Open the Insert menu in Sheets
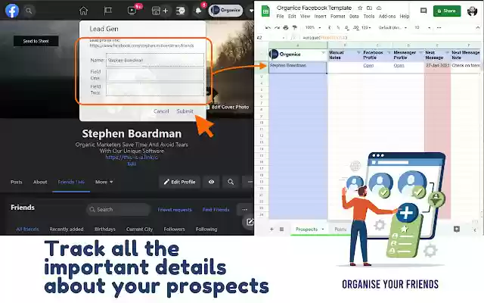 [x=320, y=17]
